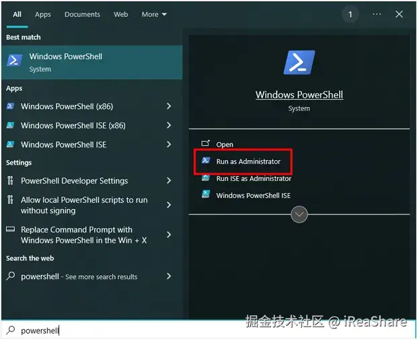Open Allow local PowerShell scripts setting
The height and width of the screenshot is (339, 417).
pos(91,205)
